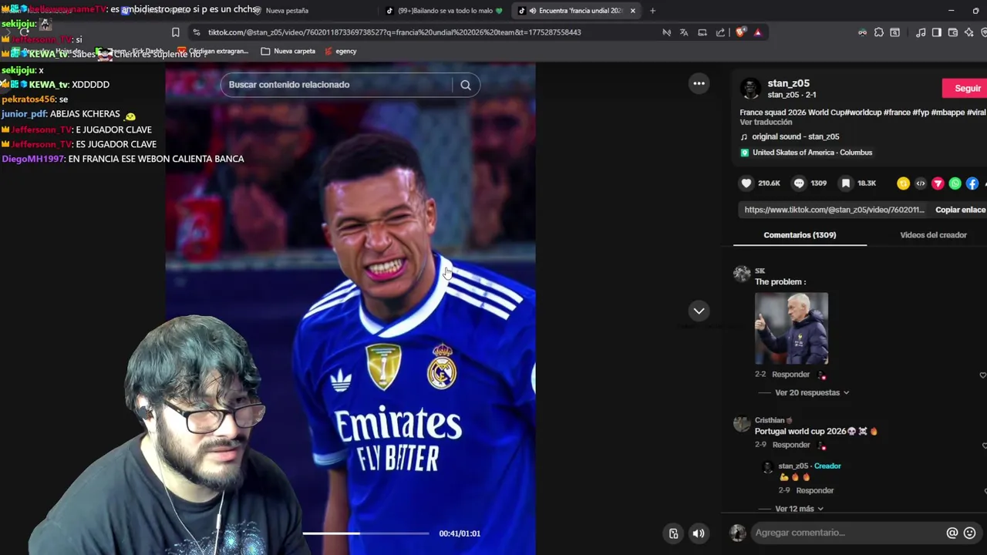Image resolution: width=987 pixels, height=555 pixels.
Task: Click the browser address bar URL
Action: click(x=394, y=32)
